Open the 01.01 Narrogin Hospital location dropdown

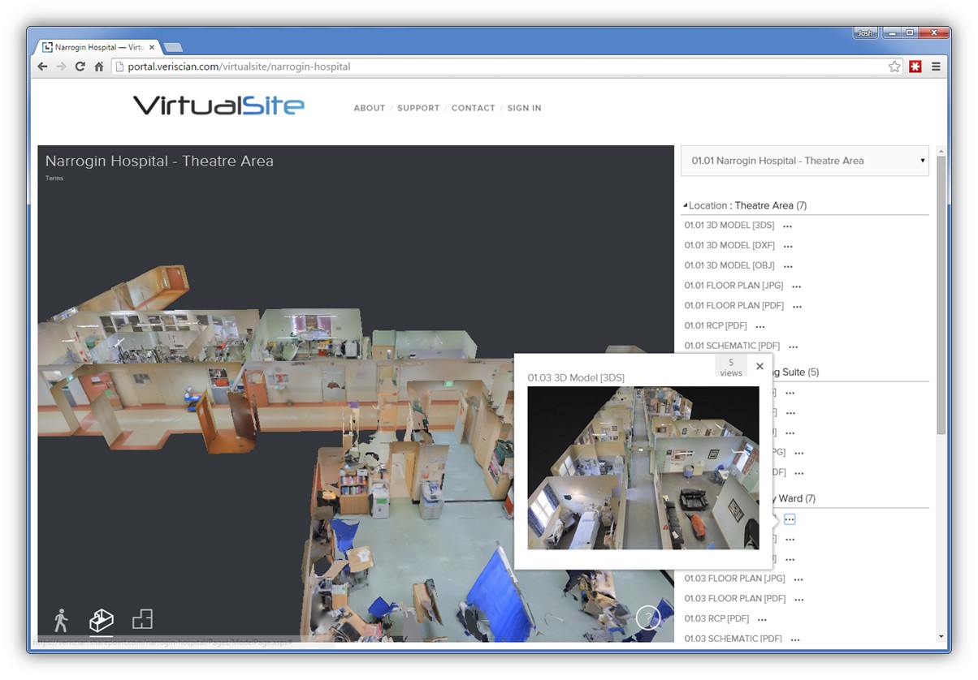(x=804, y=161)
